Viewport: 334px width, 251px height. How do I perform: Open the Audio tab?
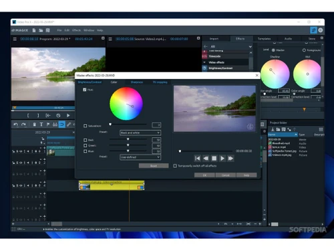[x=288, y=39]
